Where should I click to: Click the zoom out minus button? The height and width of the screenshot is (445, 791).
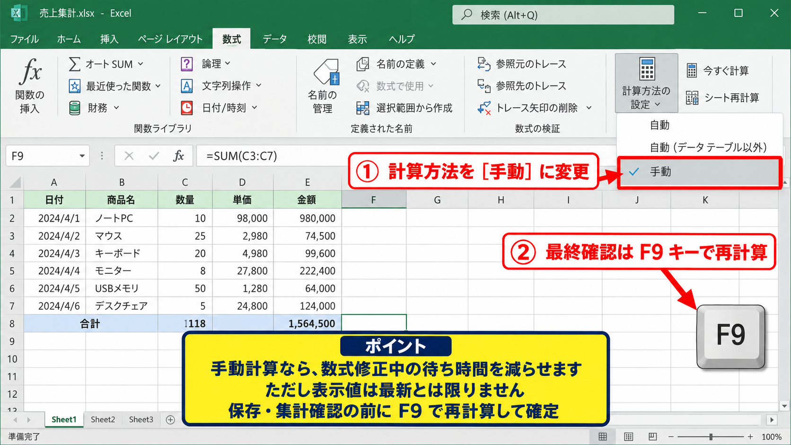click(x=671, y=436)
